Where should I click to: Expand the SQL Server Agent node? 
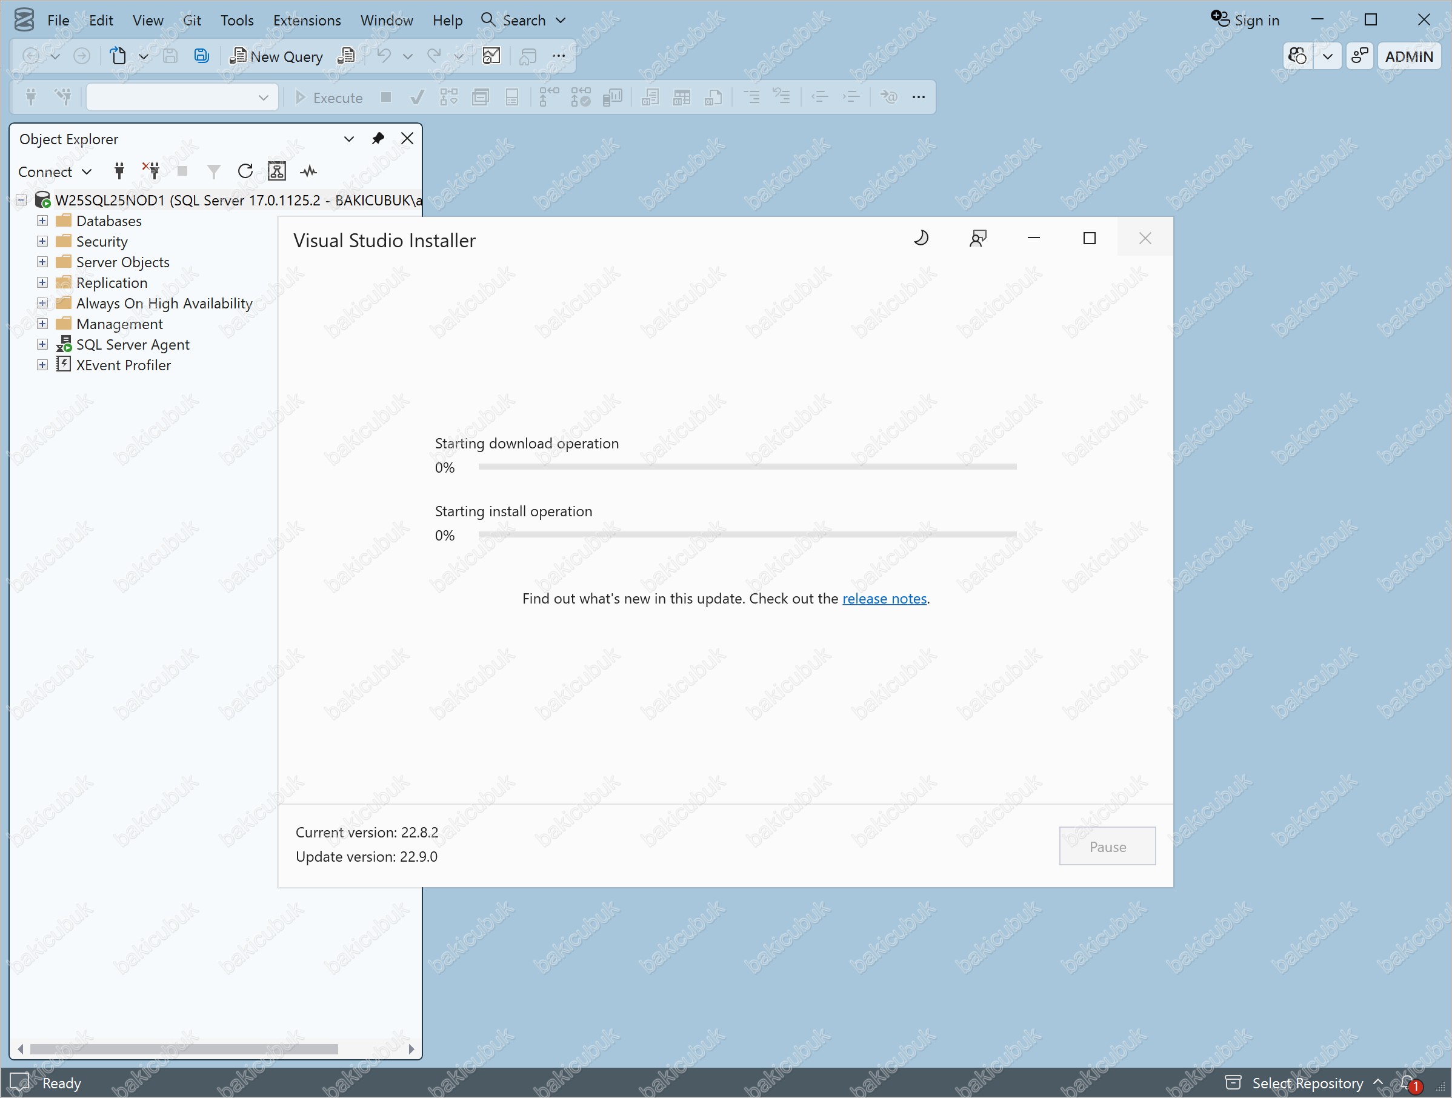coord(42,344)
